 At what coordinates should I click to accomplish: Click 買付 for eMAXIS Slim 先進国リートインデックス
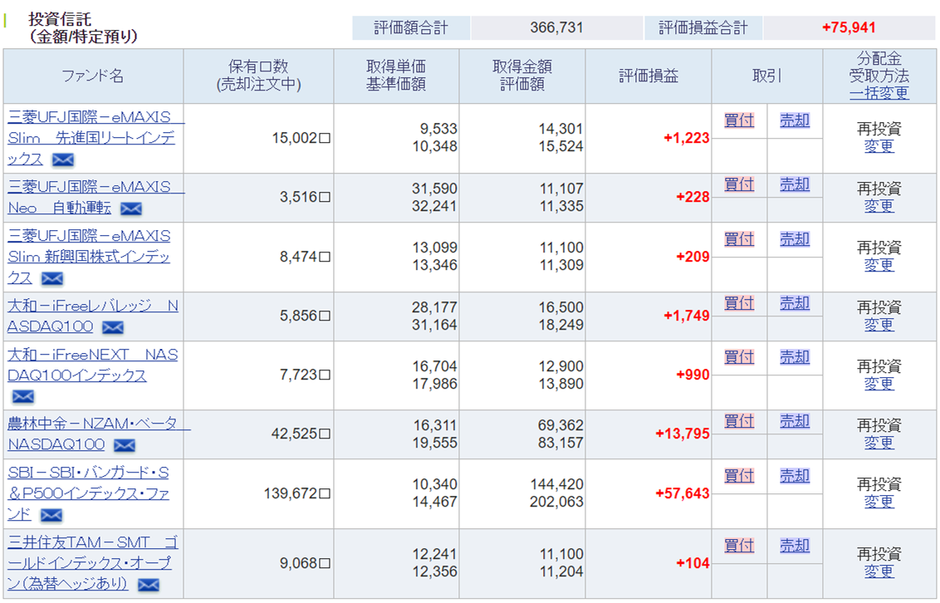point(738,120)
